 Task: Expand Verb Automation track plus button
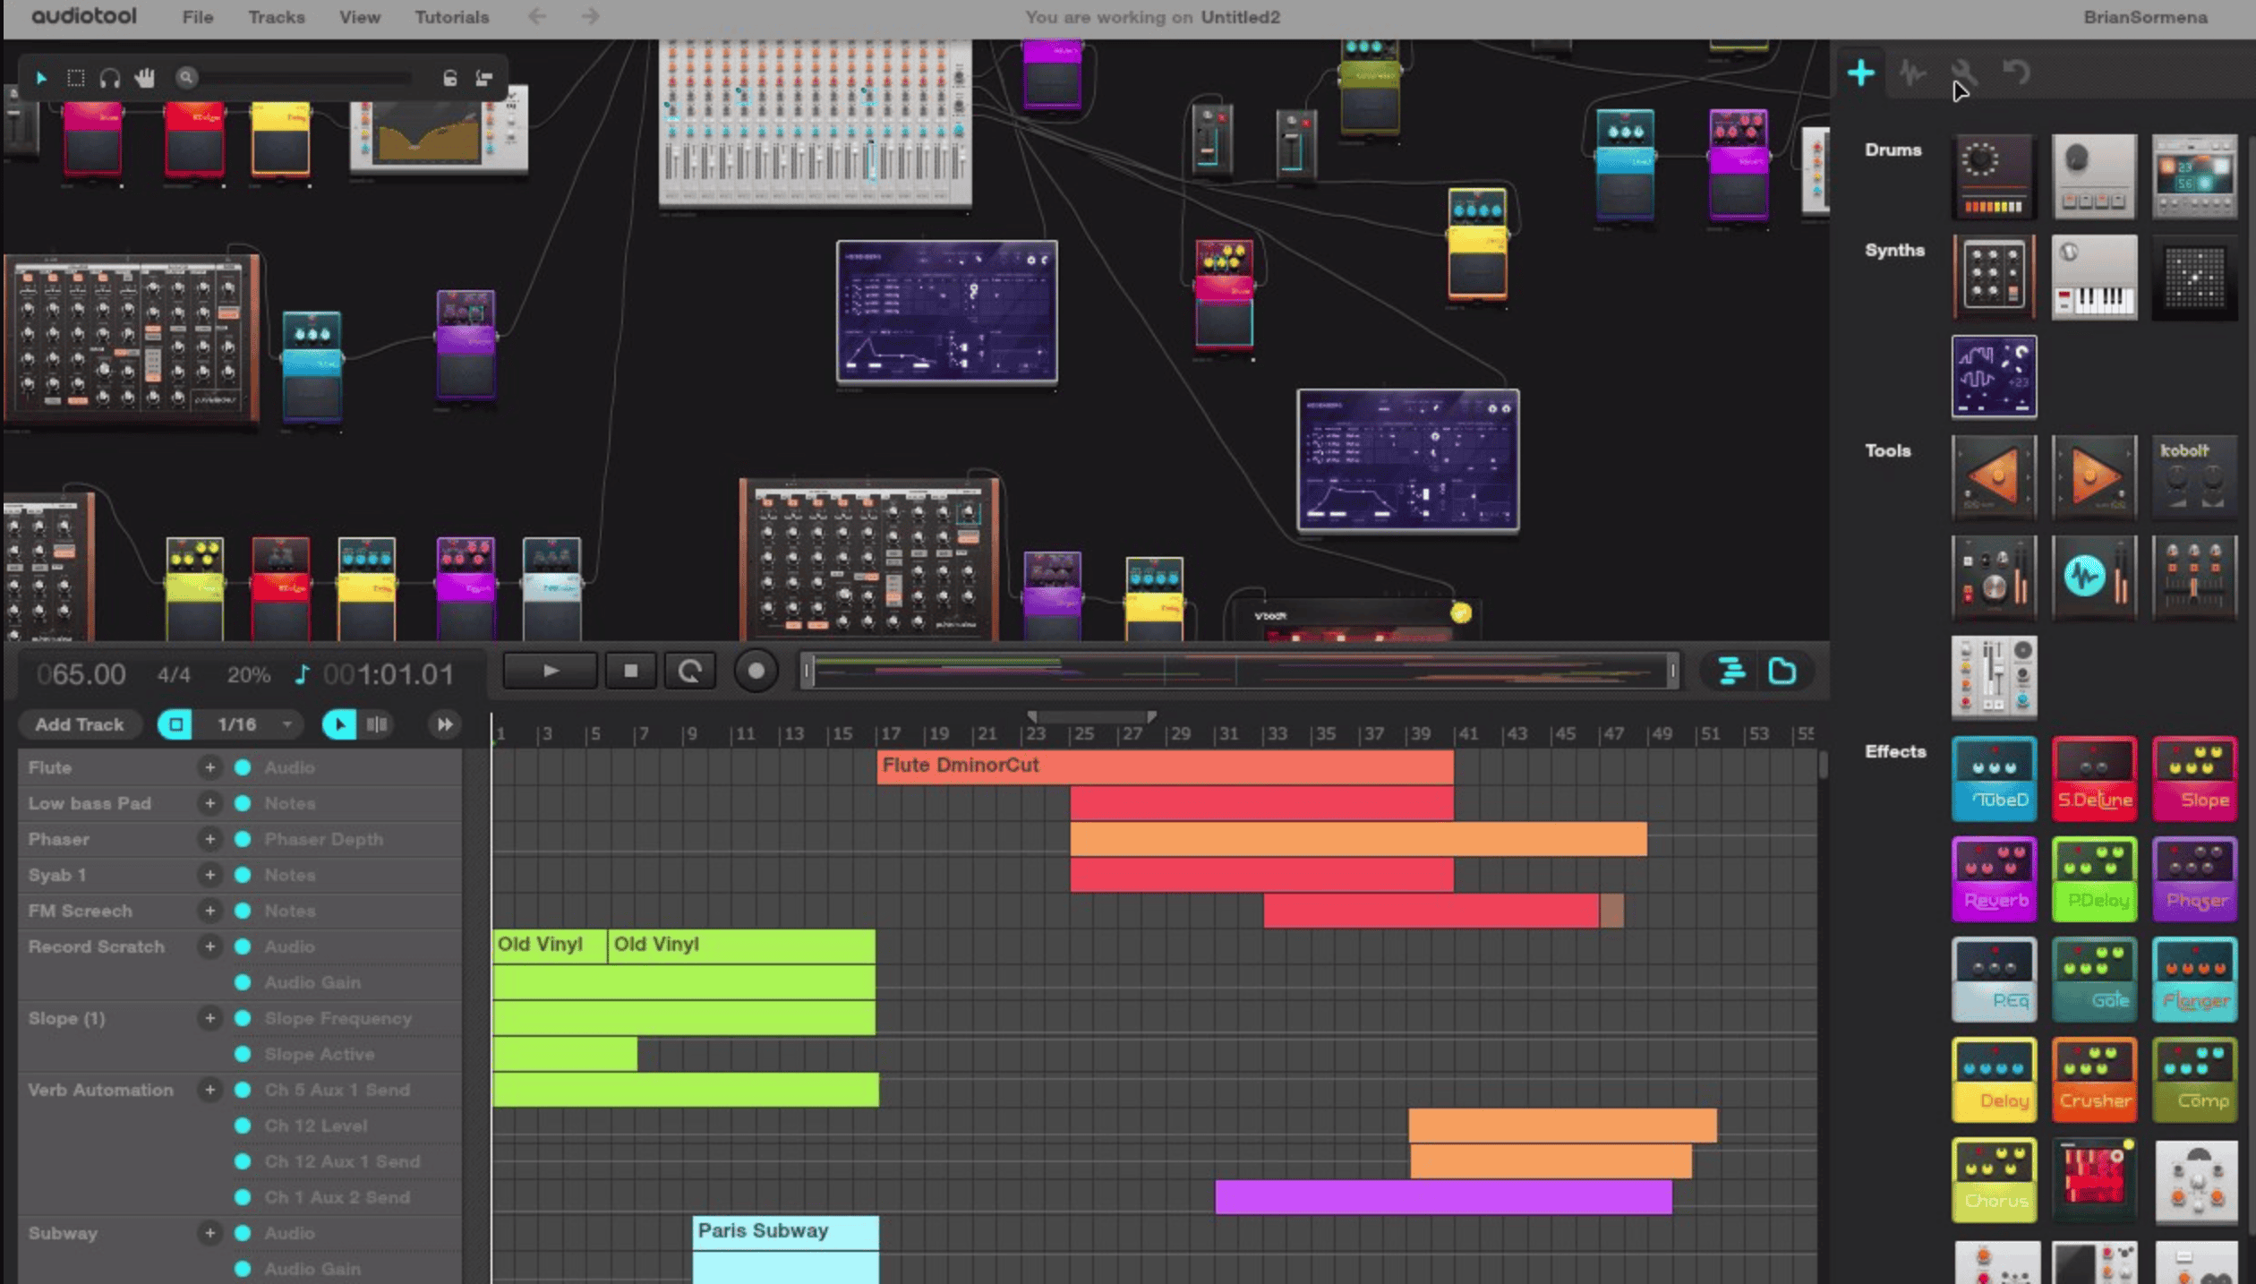tap(209, 1090)
